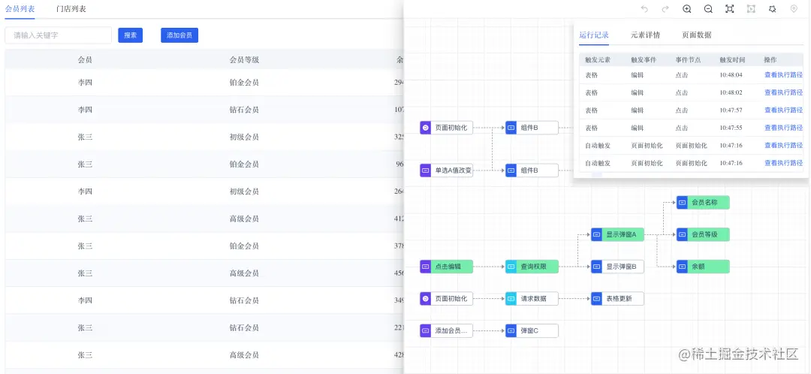The height and width of the screenshot is (374, 811).
Task: Zoom in using the magnifier plus icon
Action: [x=687, y=9]
